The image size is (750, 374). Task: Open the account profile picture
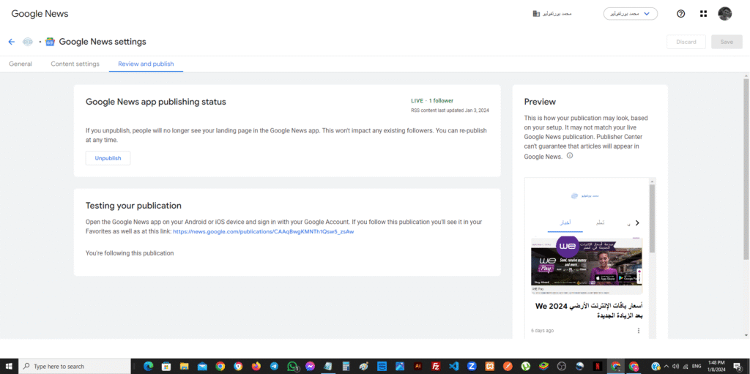point(724,14)
